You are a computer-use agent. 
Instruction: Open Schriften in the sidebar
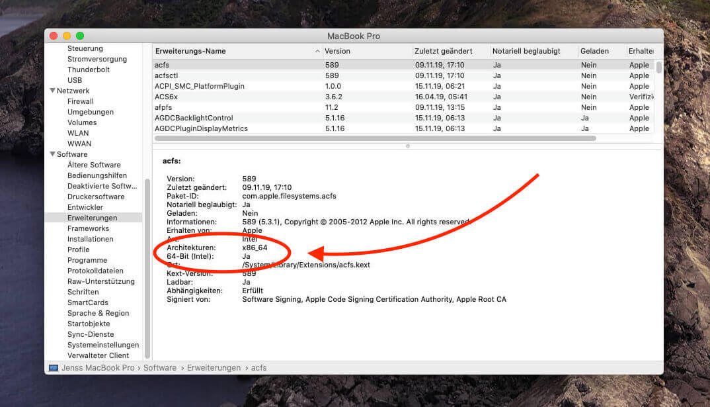[x=83, y=292]
